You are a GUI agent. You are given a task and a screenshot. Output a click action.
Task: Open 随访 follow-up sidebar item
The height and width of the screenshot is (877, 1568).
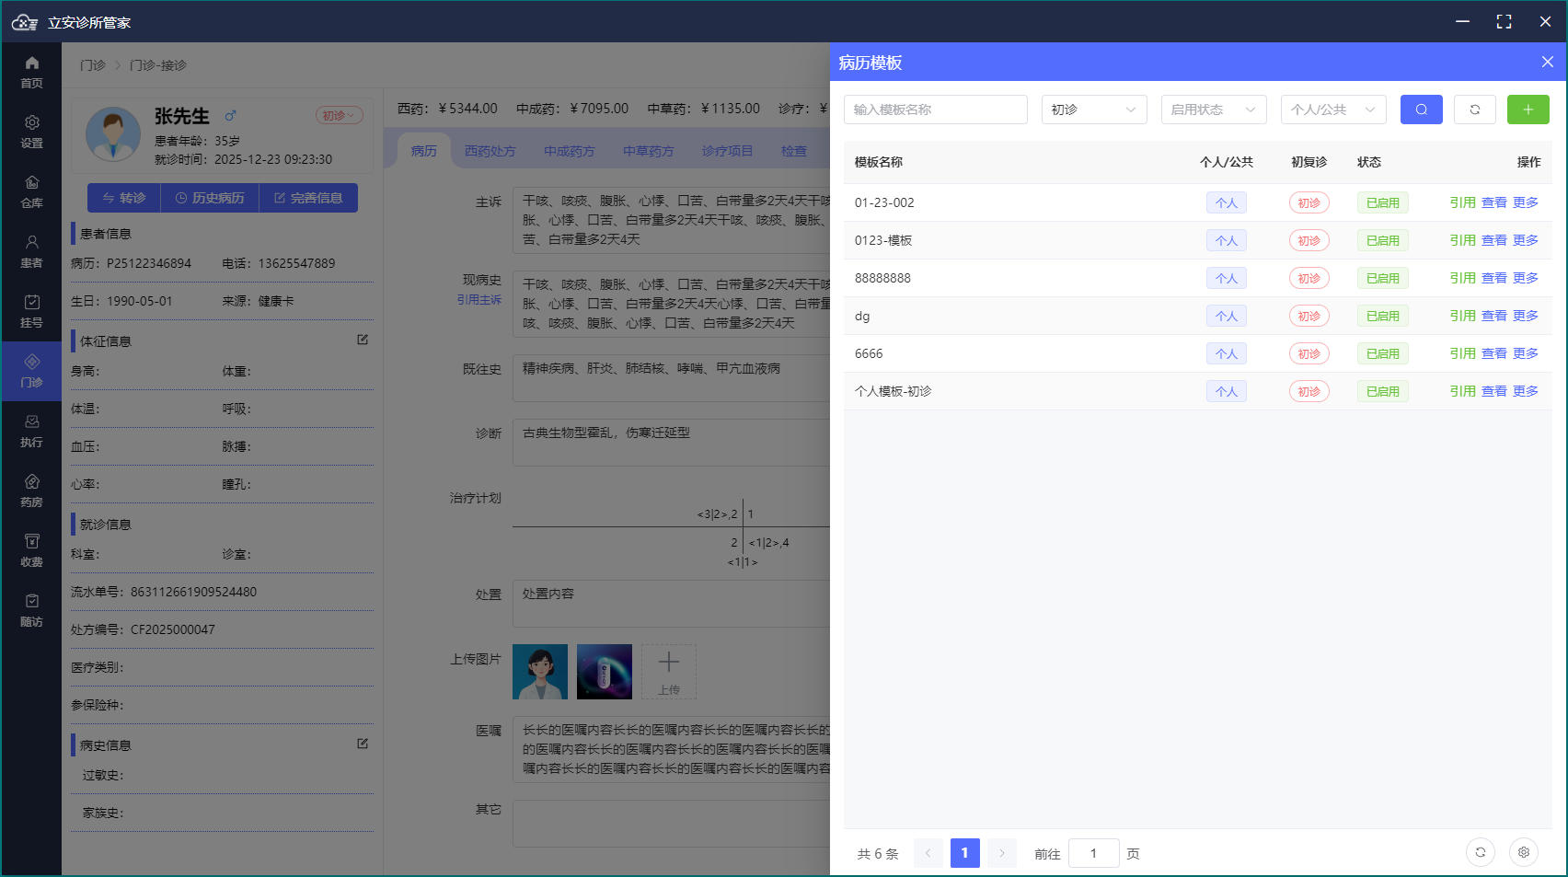coord(31,610)
